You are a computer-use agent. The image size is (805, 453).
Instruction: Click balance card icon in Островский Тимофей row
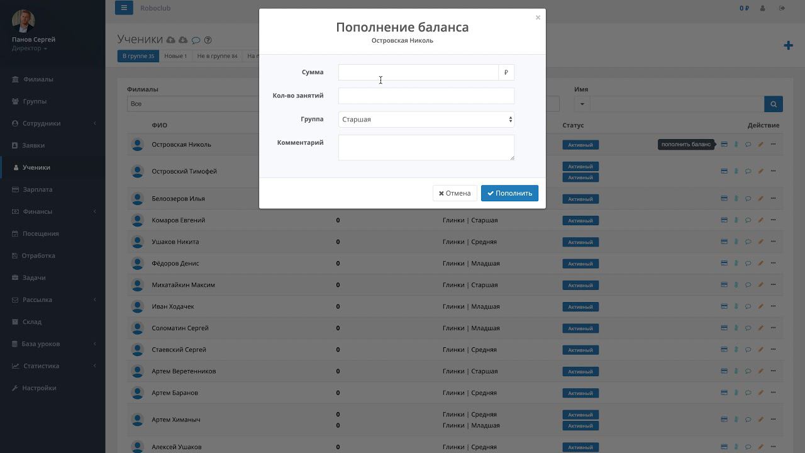pos(724,171)
